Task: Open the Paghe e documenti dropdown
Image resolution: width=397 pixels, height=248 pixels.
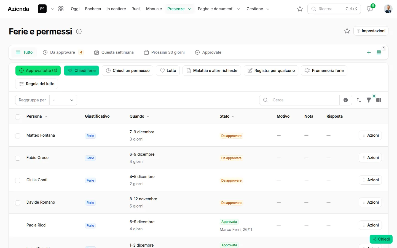Action: point(219,9)
